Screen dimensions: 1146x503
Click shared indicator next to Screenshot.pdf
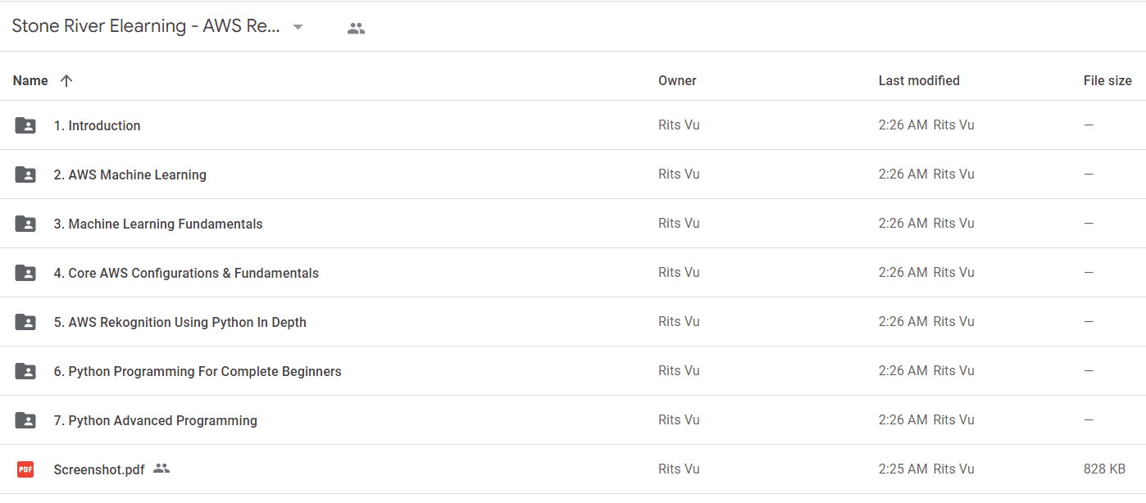[161, 469]
